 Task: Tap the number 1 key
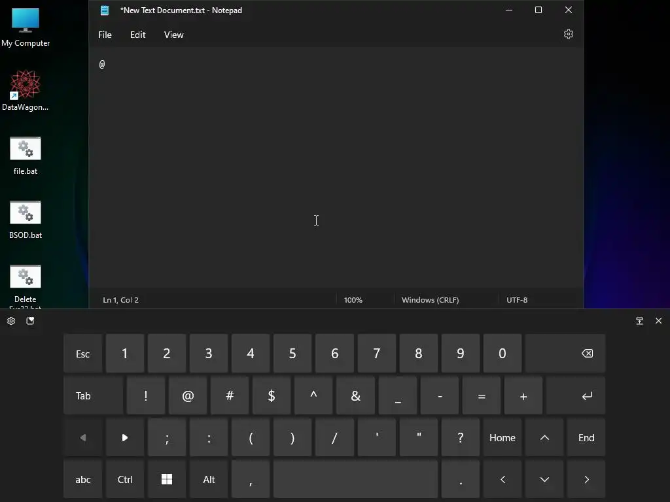pyautogui.click(x=125, y=354)
